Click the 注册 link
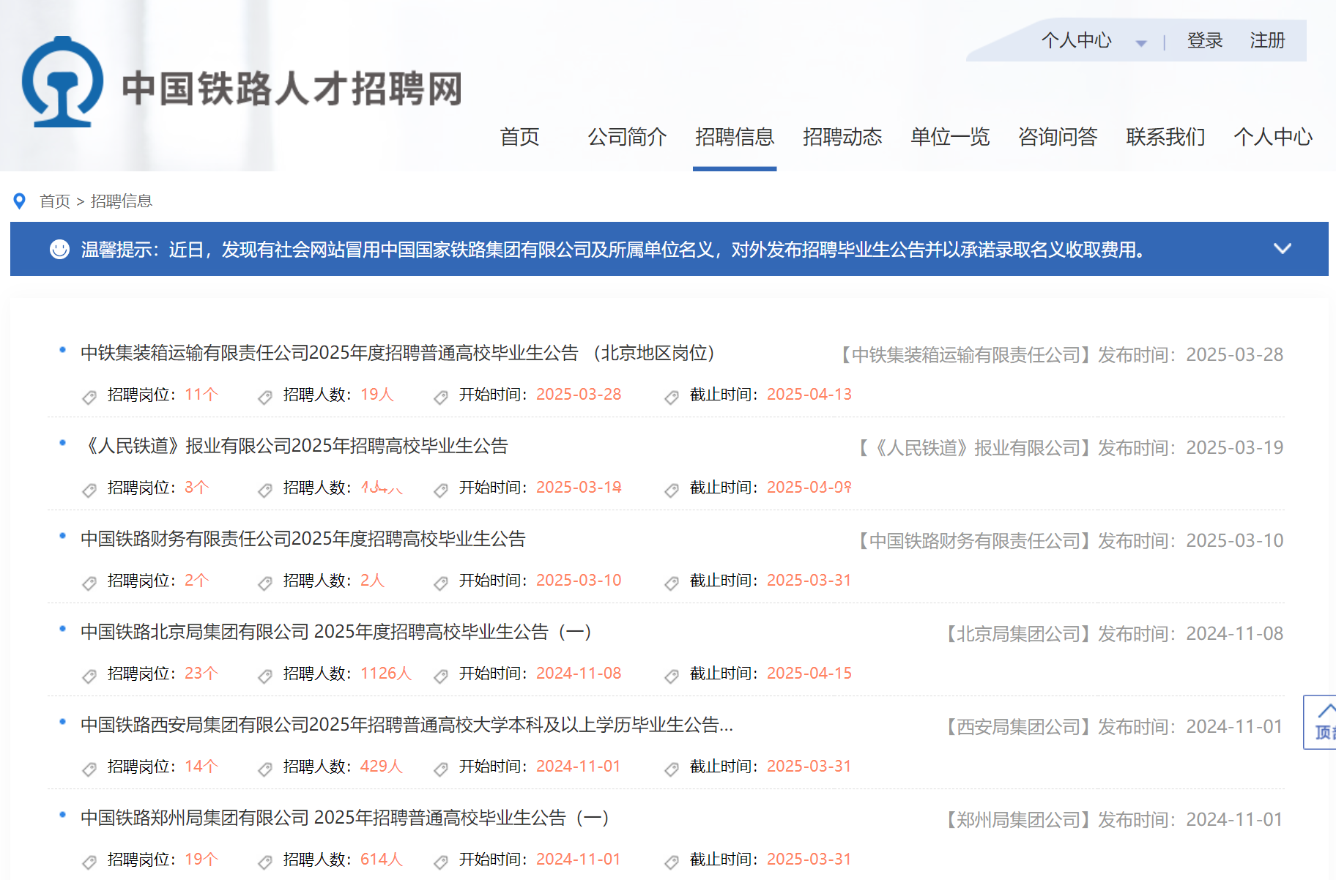The height and width of the screenshot is (880, 1336). 1267,40
